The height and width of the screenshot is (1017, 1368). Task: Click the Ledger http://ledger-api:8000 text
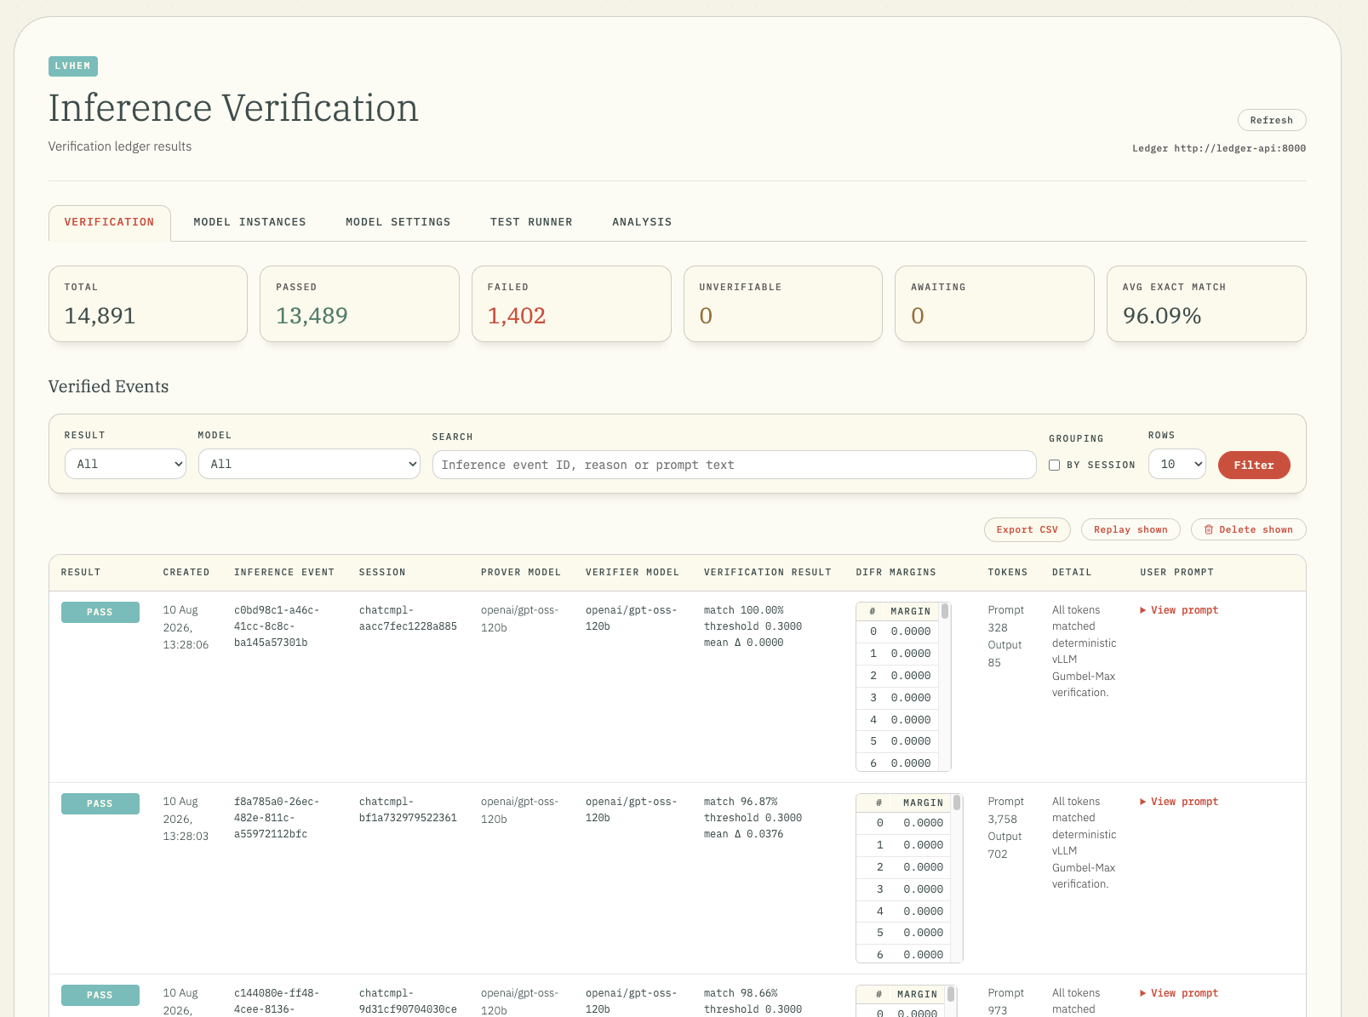click(x=1219, y=148)
